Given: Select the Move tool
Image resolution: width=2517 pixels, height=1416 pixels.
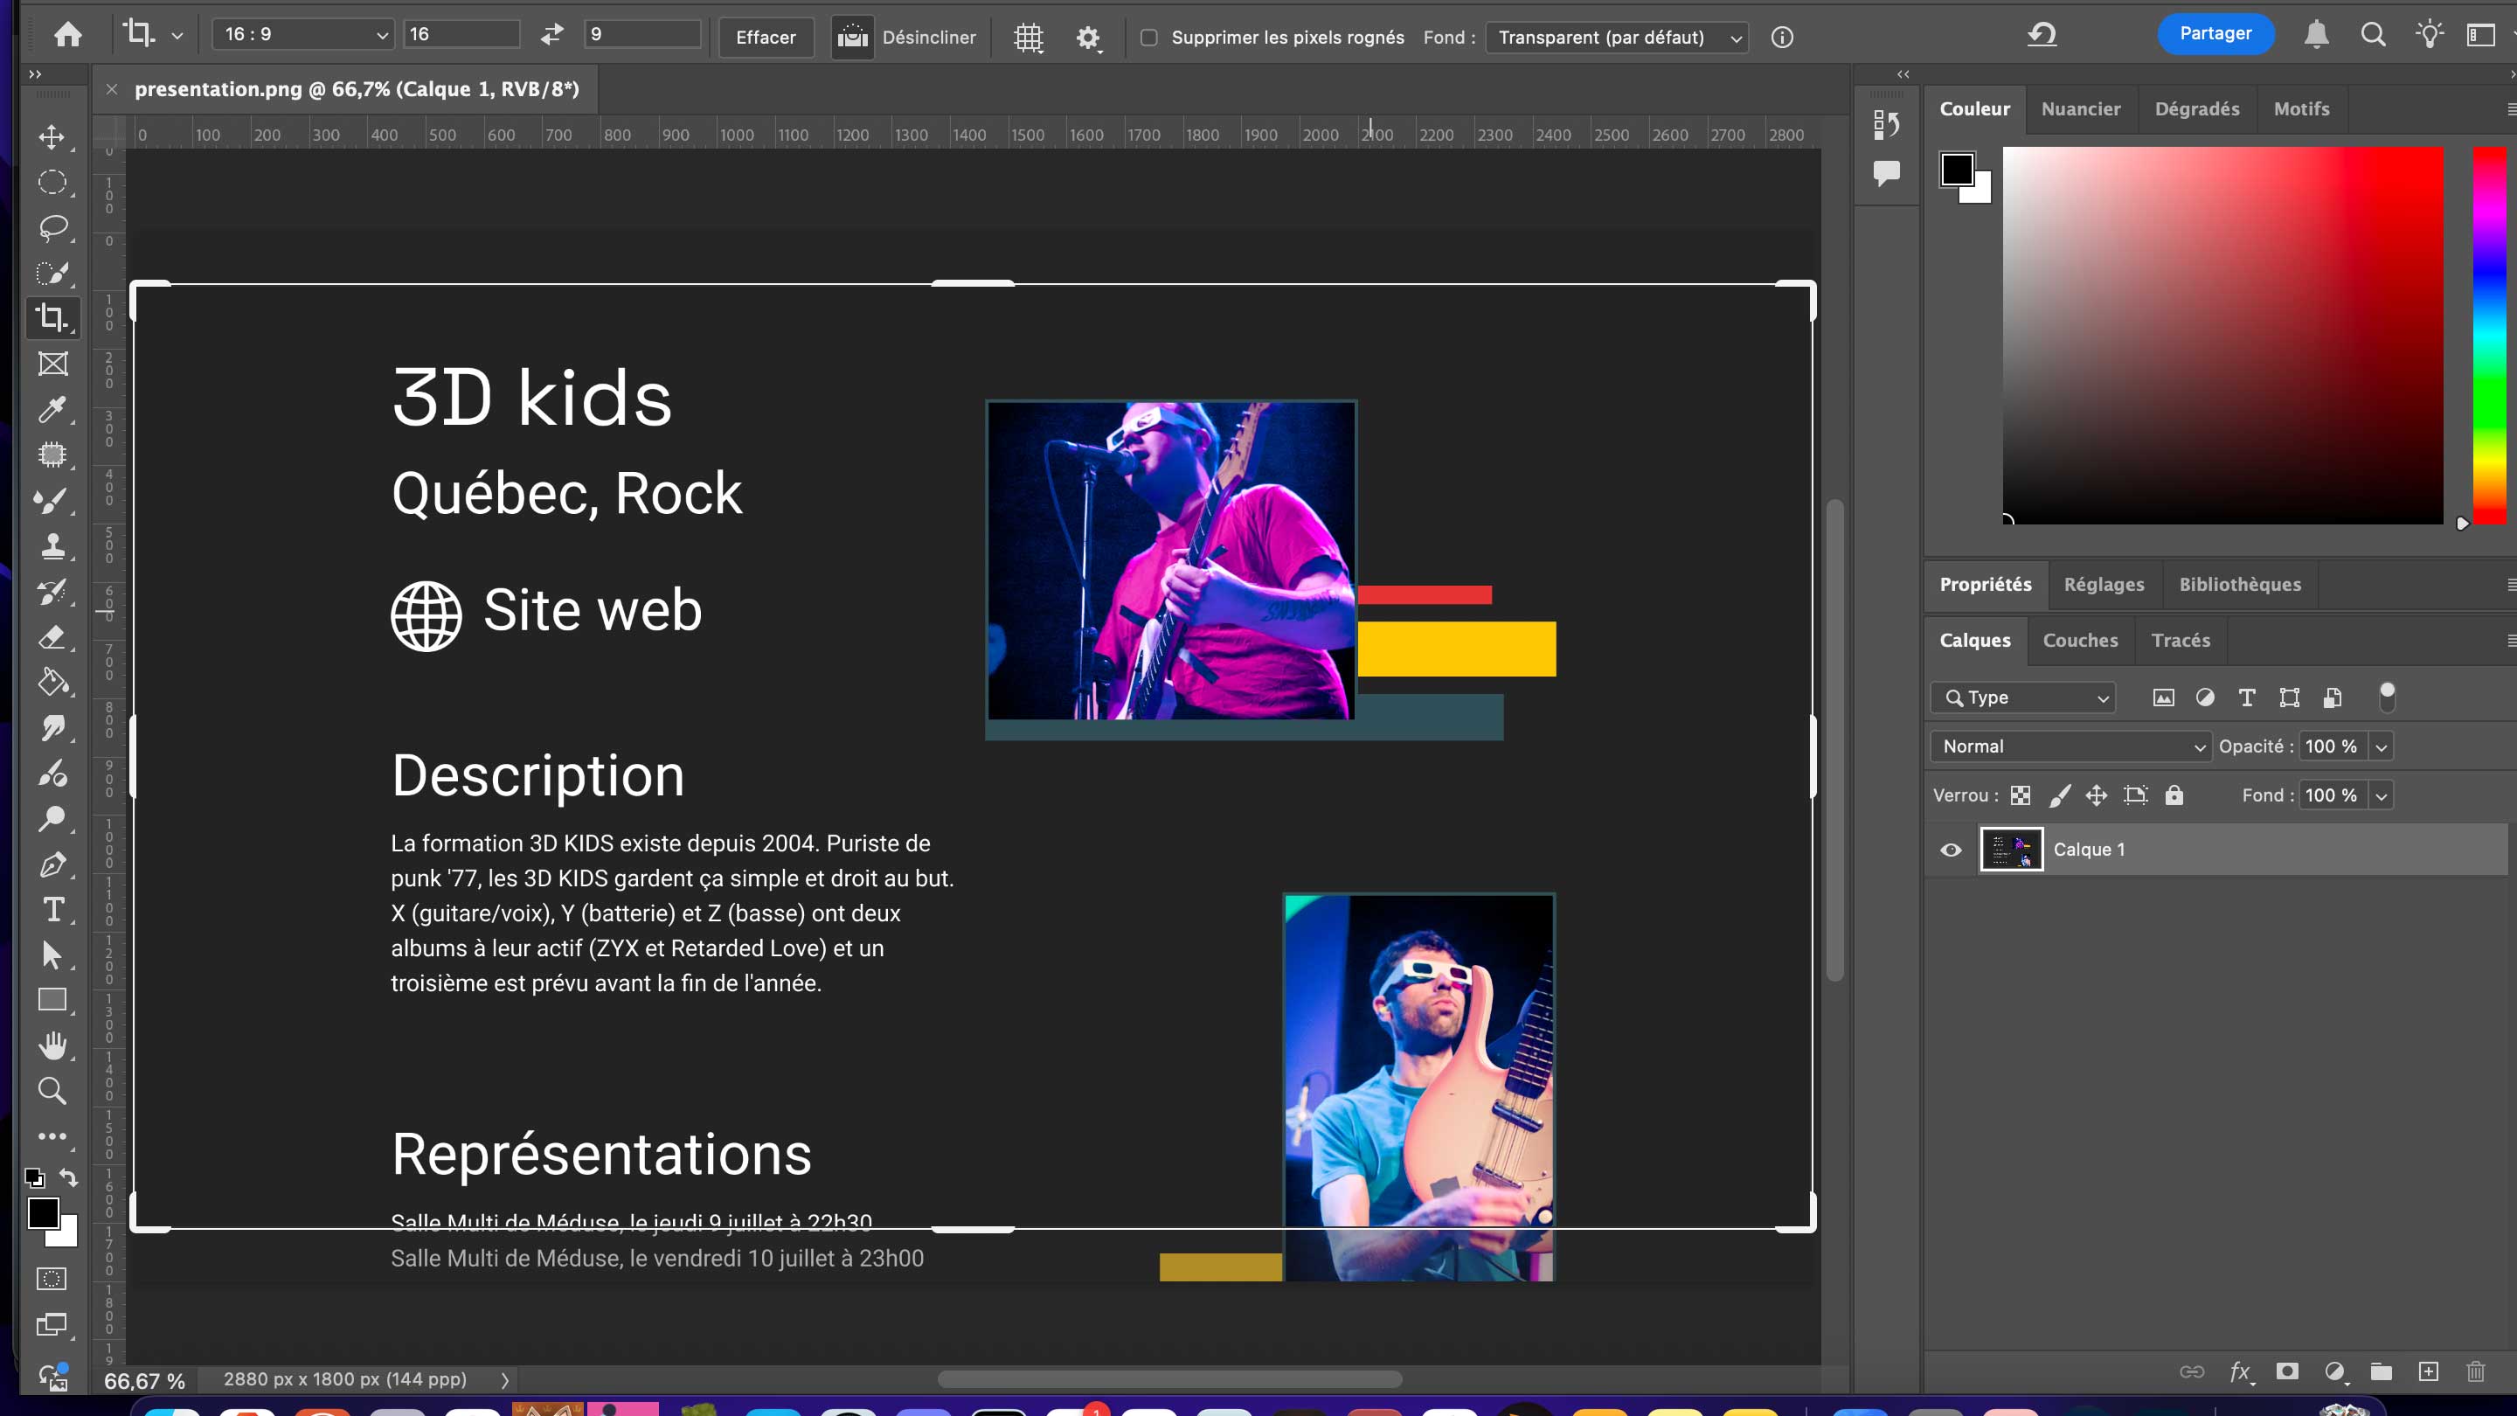Looking at the screenshot, I should pyautogui.click(x=52, y=137).
